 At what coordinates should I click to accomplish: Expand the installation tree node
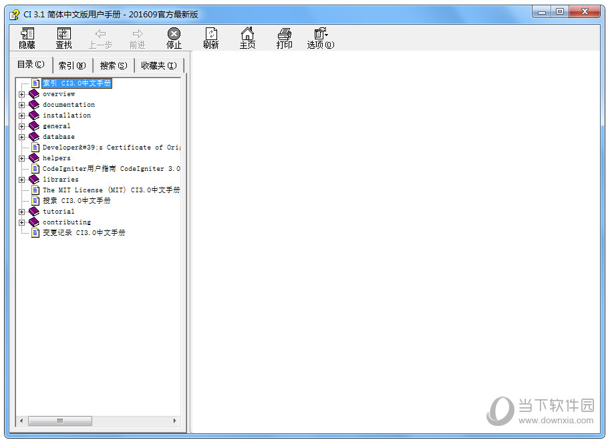[22, 116]
